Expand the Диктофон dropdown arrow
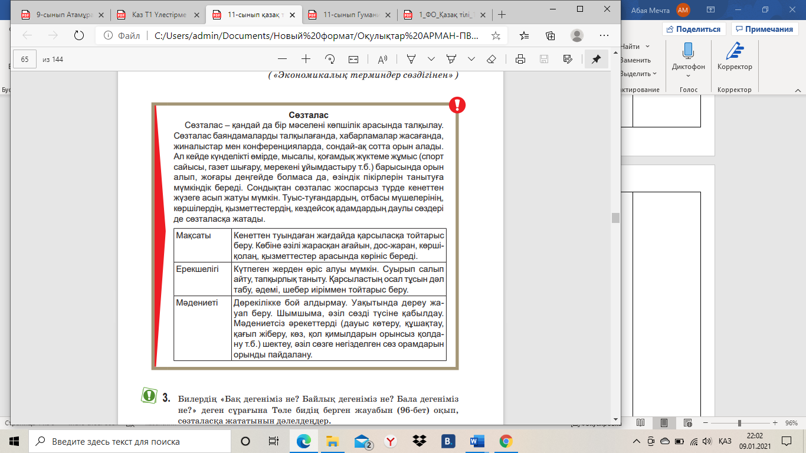The image size is (806, 453). point(688,75)
